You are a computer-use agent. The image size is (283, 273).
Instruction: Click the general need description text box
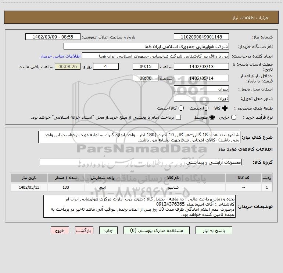(139, 137)
